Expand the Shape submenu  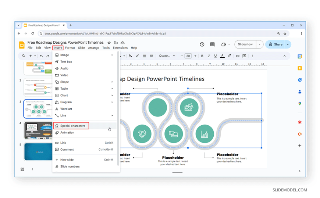[84, 82]
